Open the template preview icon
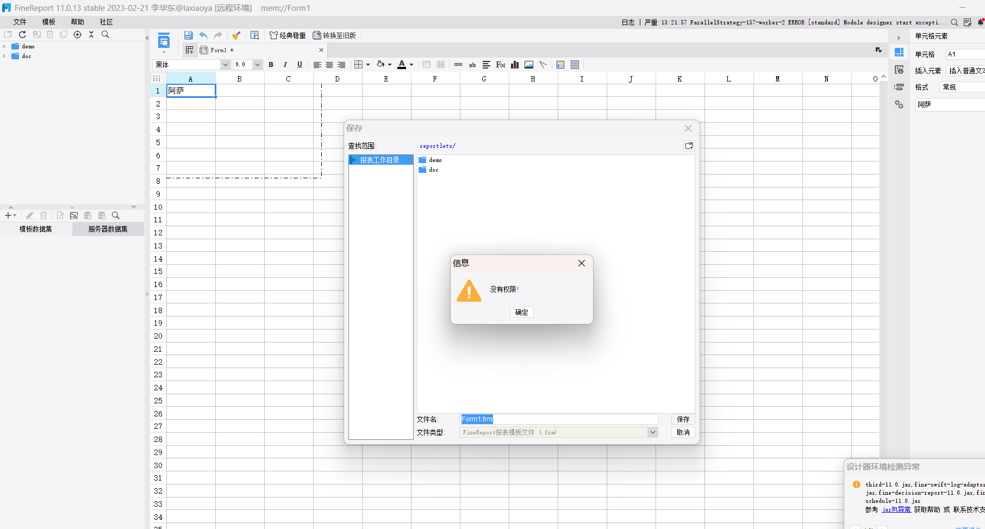 (x=164, y=41)
